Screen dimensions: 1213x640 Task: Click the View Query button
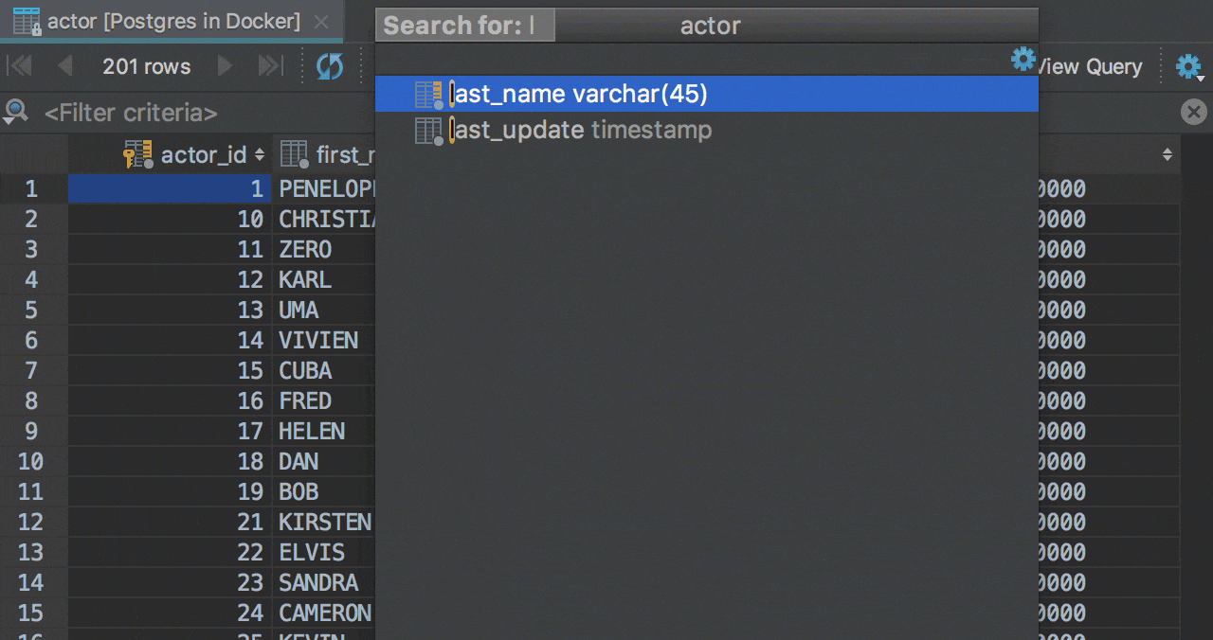pyautogui.click(x=1090, y=66)
